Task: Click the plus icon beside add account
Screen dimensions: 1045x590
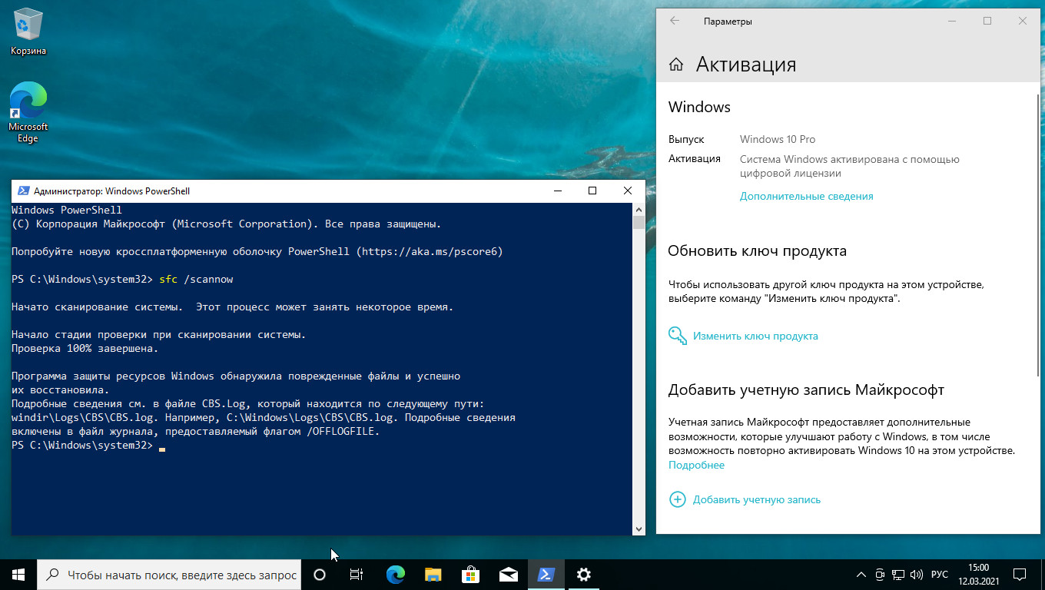Action: 678,499
